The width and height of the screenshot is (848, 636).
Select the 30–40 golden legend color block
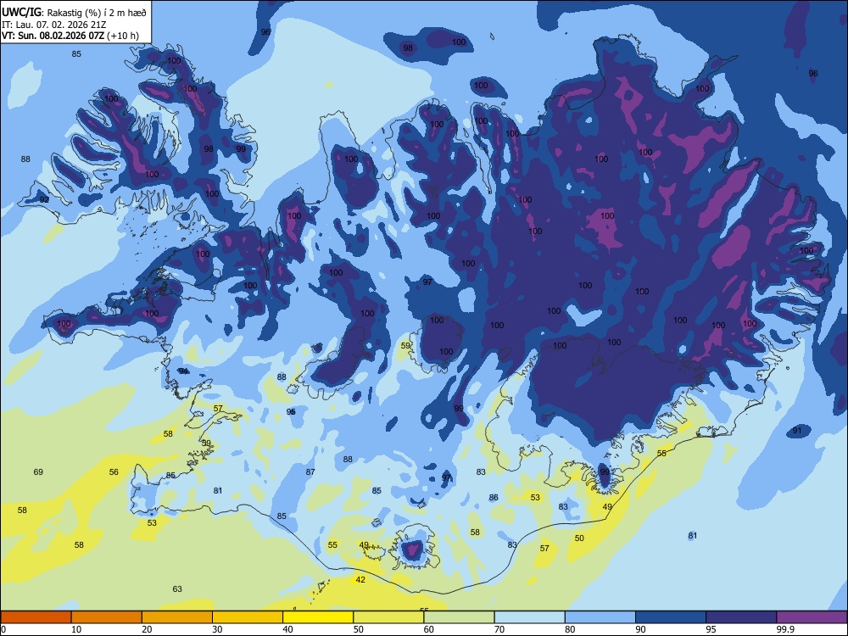click(x=248, y=617)
